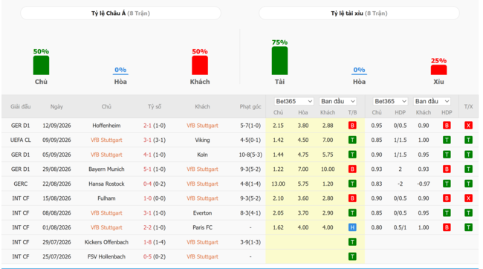
Task: Open VfB Stuttgart link in Viking row
Action: pyautogui.click(x=106, y=140)
